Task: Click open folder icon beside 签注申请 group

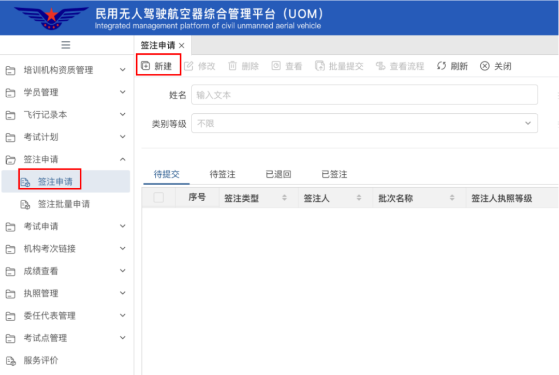Action: [x=11, y=160]
